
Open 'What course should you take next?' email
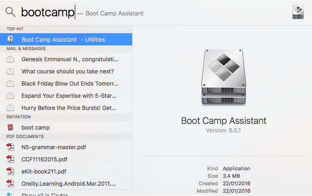click(x=66, y=71)
